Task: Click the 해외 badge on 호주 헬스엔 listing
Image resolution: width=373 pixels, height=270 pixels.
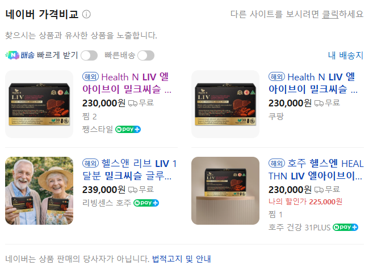Action: 276,163
